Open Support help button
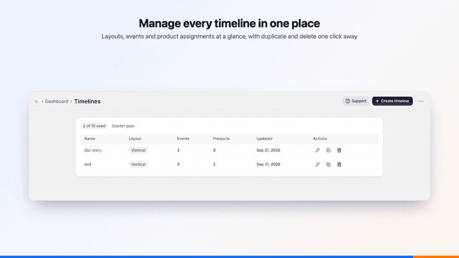Image resolution: width=459 pixels, height=258 pixels. (356, 101)
